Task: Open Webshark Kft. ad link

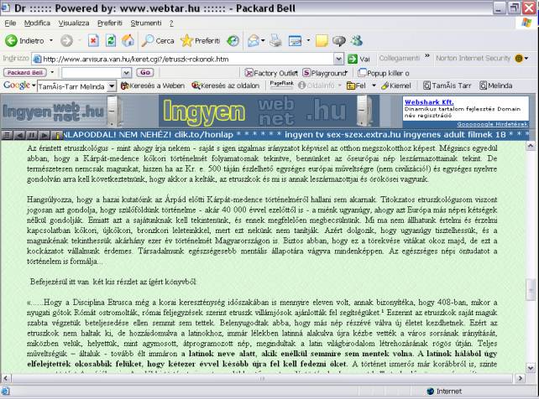Action: 429,102
